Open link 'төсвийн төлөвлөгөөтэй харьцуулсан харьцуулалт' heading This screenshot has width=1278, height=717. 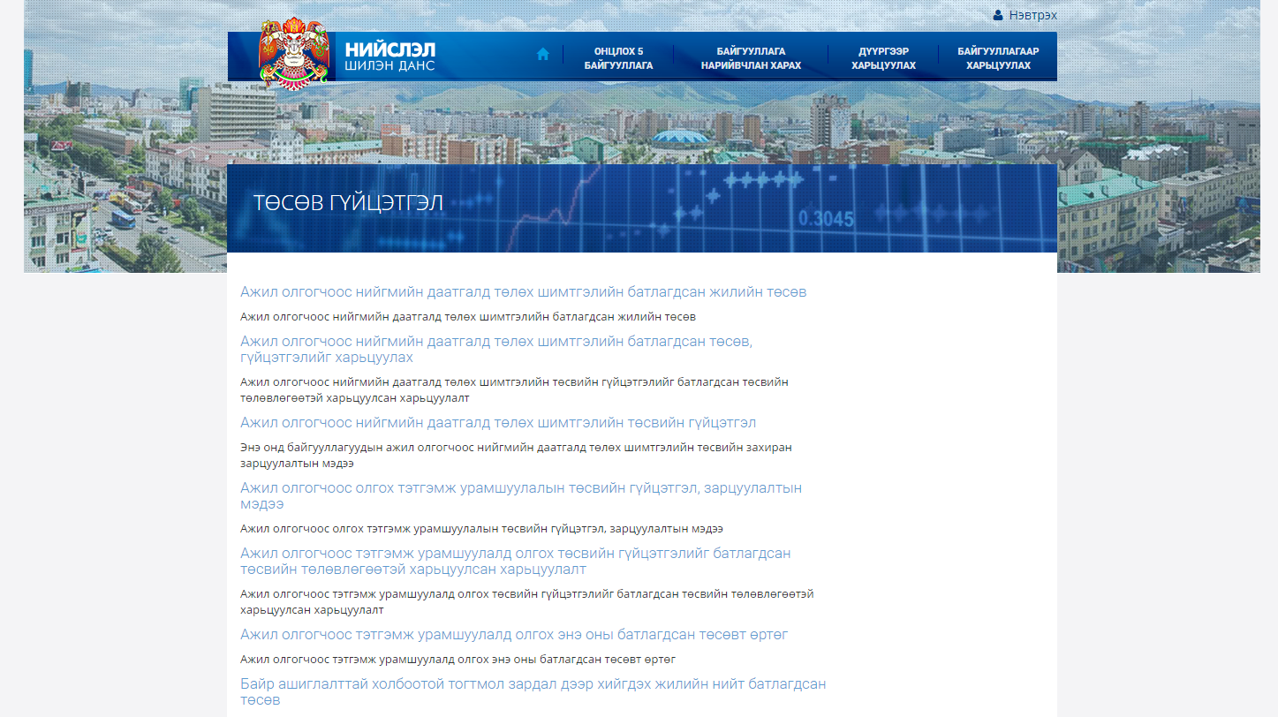pyautogui.click(x=515, y=562)
